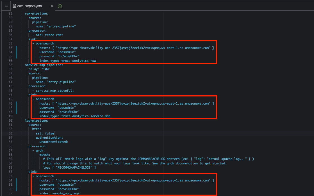Click the "authentication:" line

coord(49,138)
